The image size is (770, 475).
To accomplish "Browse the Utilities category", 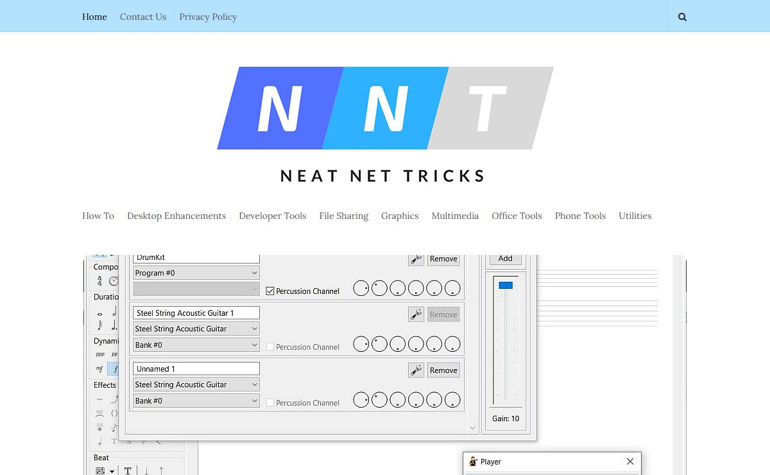I will [635, 216].
